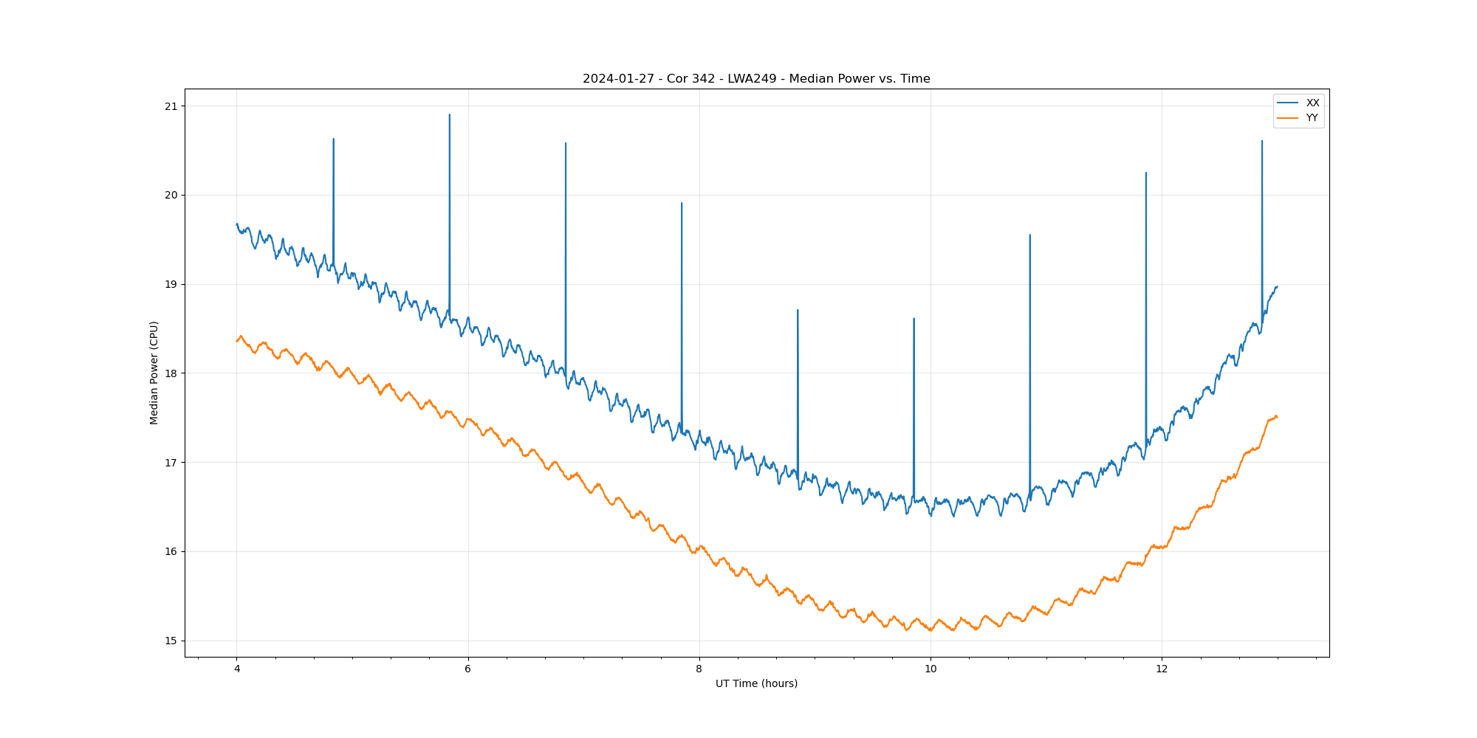Click the y-axis tick label 18
Image resolution: width=1477 pixels, height=738 pixels.
pyautogui.click(x=171, y=373)
